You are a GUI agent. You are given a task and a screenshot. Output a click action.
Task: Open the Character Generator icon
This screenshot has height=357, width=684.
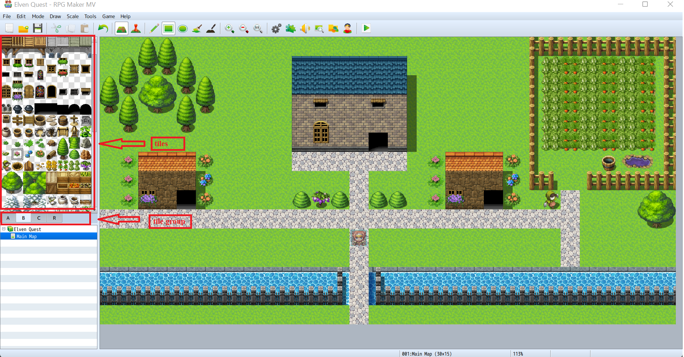click(x=348, y=28)
